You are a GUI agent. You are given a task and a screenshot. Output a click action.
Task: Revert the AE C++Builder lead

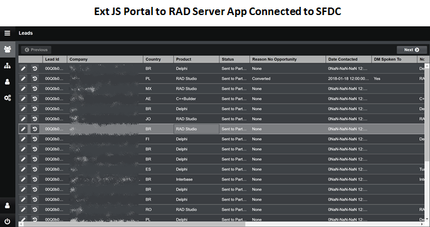click(x=35, y=99)
